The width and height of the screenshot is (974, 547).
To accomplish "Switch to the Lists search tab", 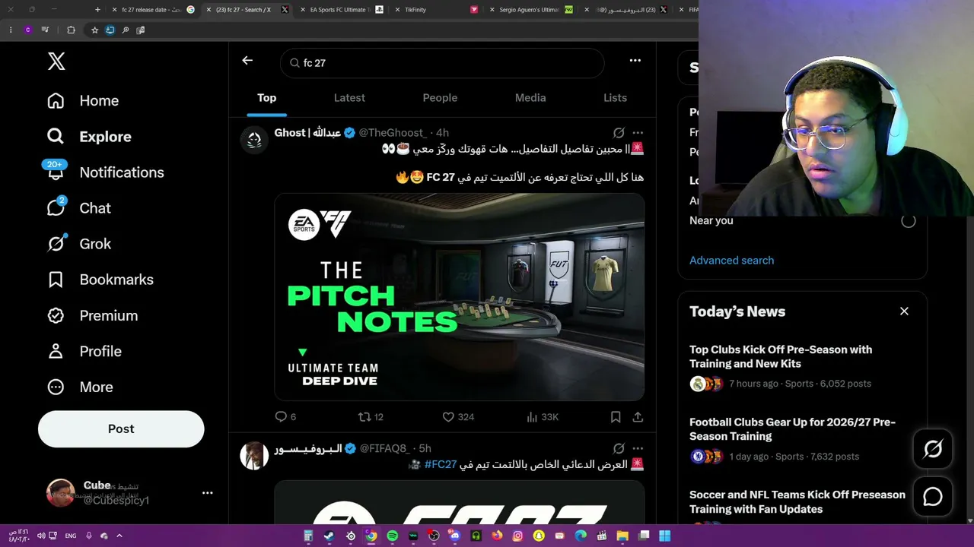I will point(615,98).
